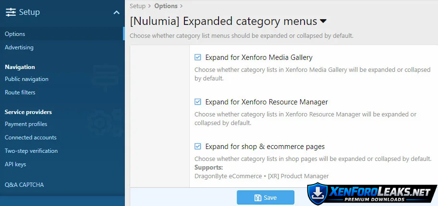438x206 pixels.
Task: Select Connected accounts
Action: click(31, 137)
